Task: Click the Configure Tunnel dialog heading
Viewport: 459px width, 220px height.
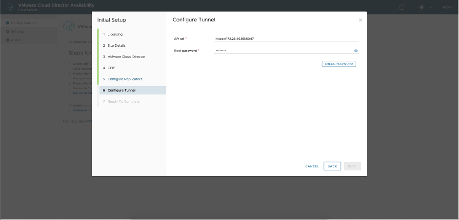Action: (194, 20)
